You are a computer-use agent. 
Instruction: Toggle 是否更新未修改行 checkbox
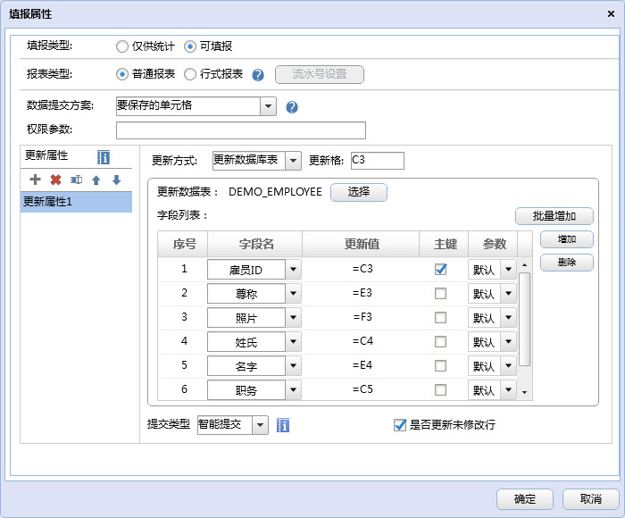[400, 425]
